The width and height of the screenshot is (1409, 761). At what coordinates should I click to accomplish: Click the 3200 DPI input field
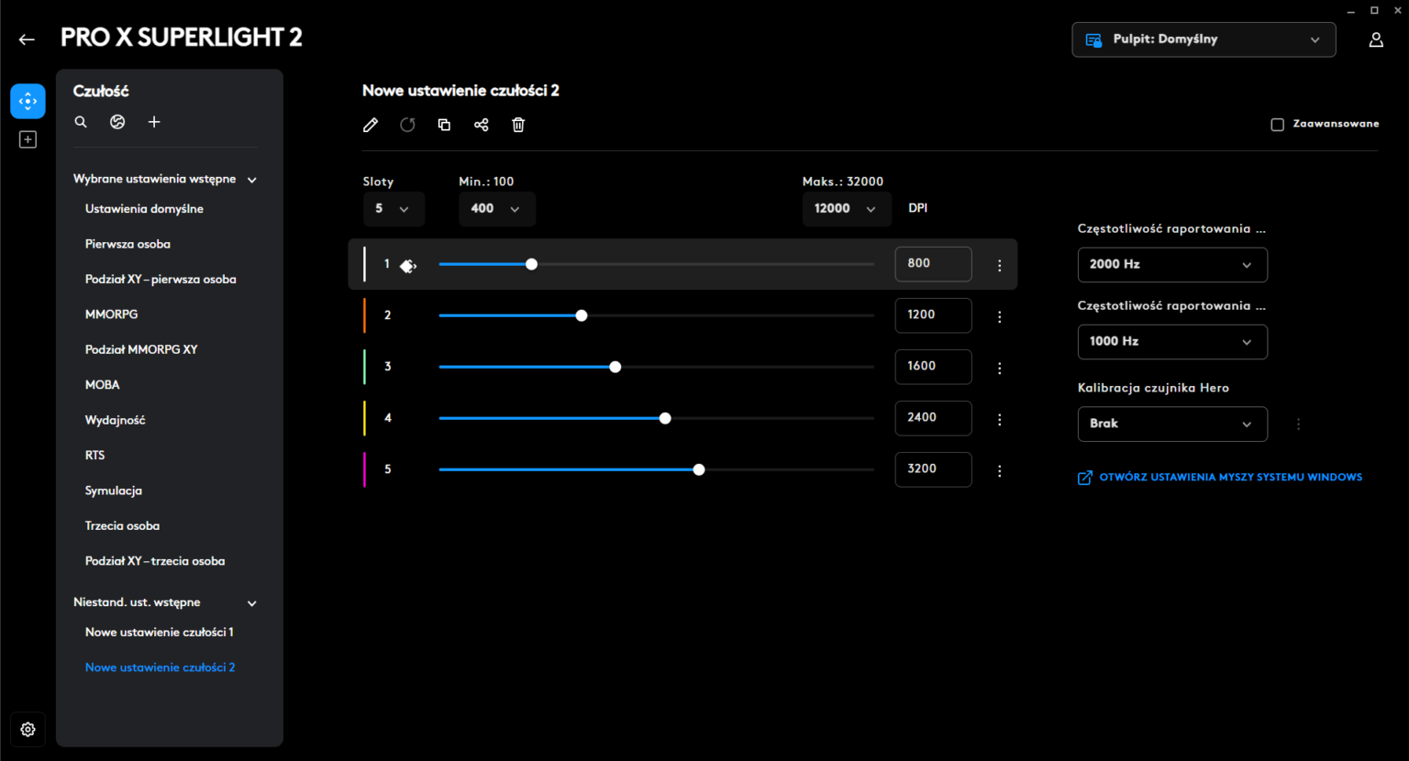coord(933,469)
